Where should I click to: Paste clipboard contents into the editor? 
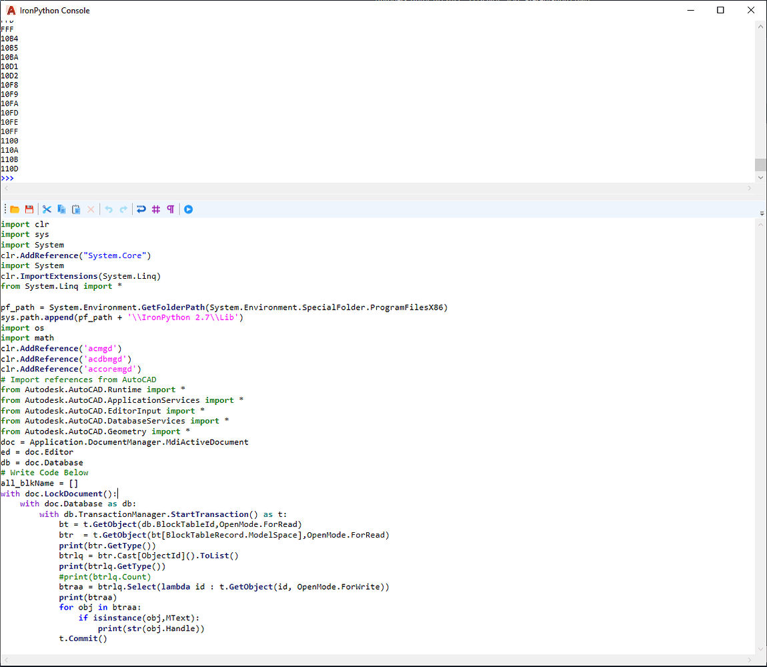click(x=75, y=209)
